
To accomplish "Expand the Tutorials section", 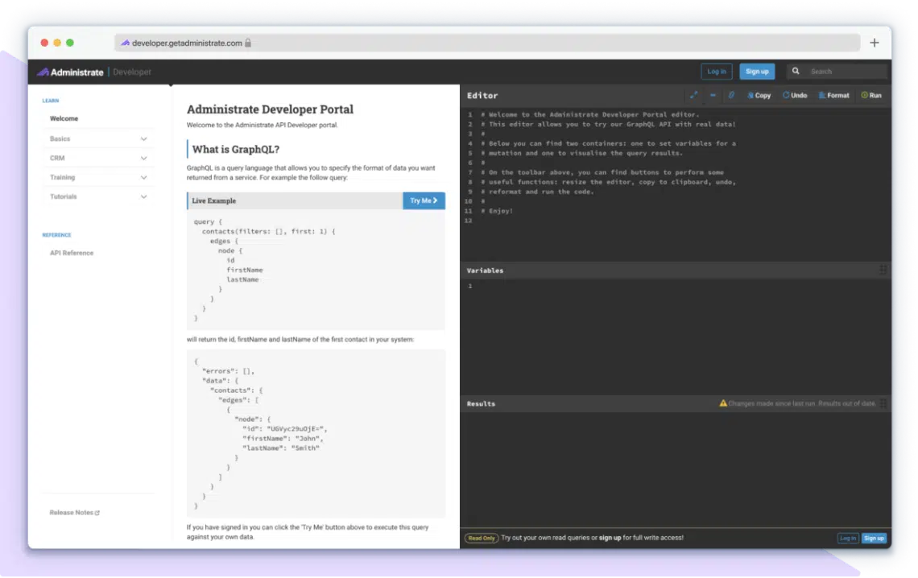I will [97, 196].
